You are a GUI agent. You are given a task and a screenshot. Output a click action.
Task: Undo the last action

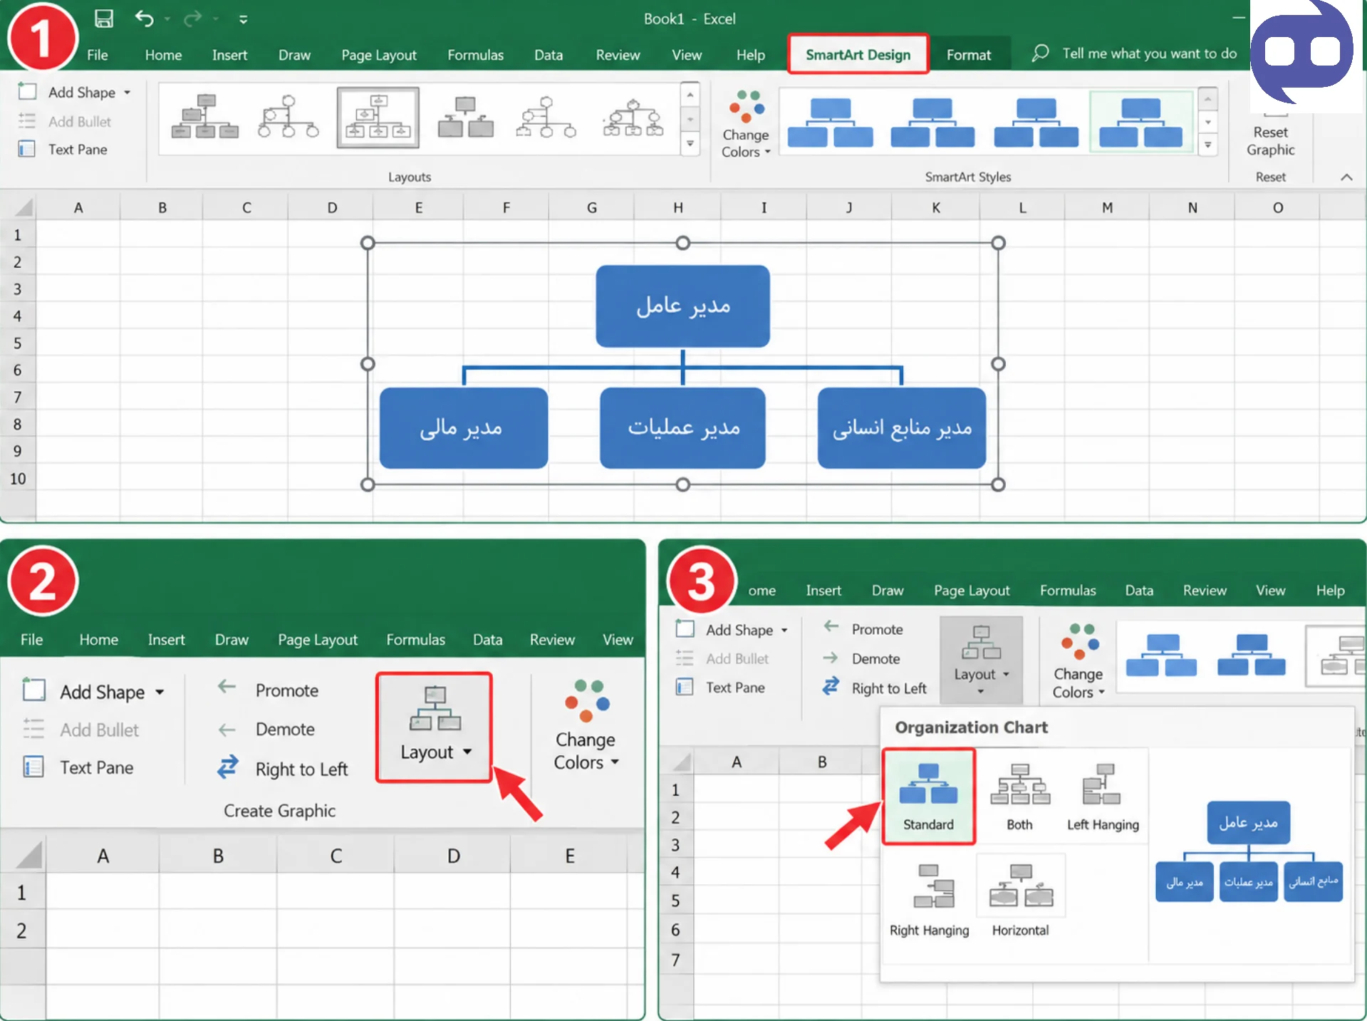144,19
